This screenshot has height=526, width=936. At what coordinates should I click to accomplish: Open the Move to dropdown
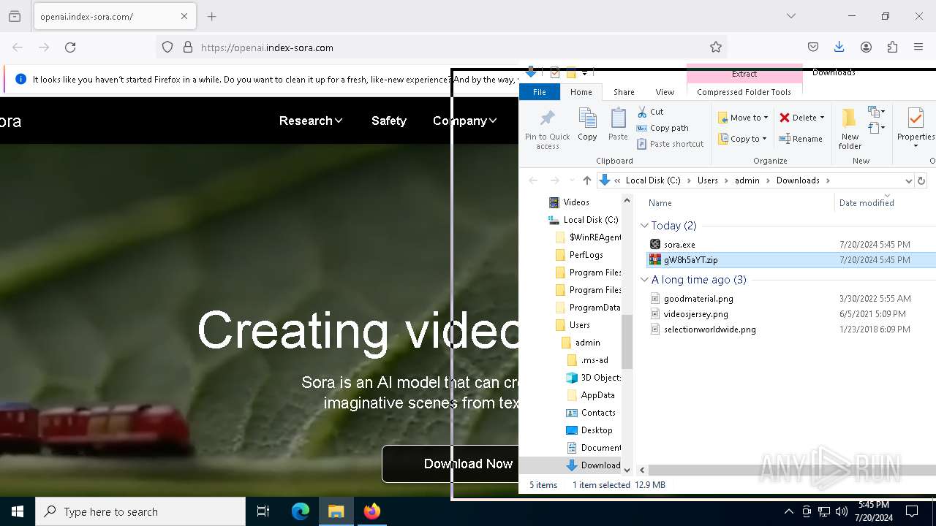pyautogui.click(x=743, y=118)
